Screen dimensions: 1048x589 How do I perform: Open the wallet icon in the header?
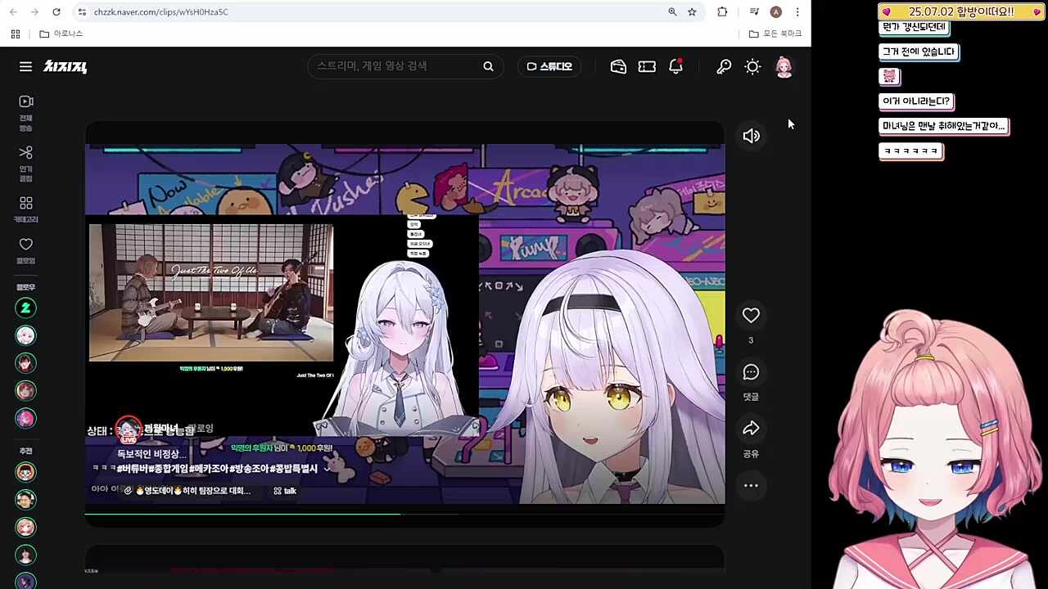618,67
